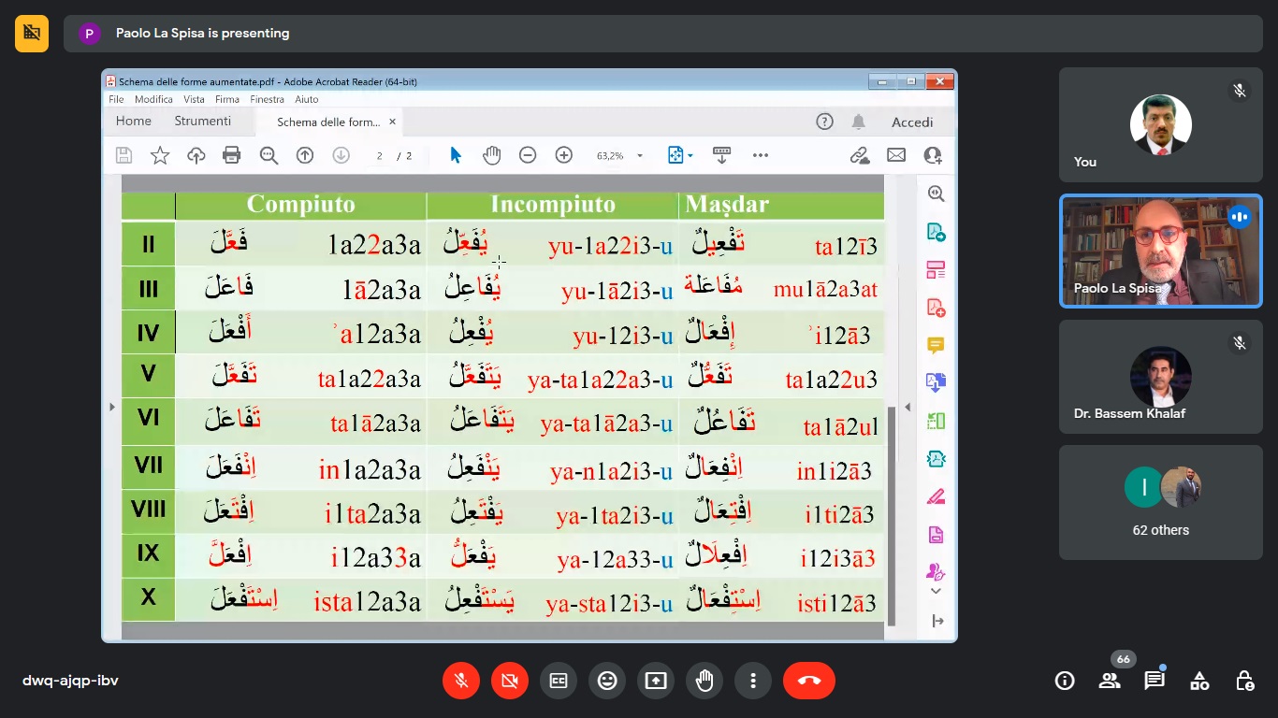Unmute the microphone in the call bar

(461, 681)
